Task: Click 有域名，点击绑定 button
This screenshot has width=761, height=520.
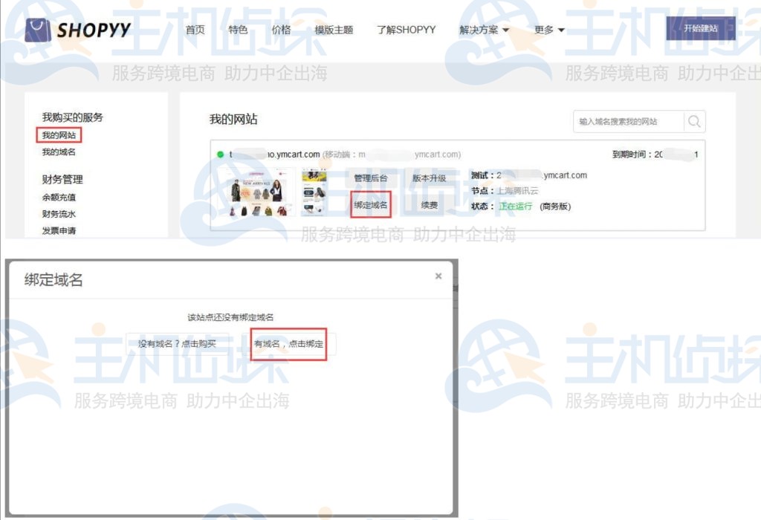Action: pos(288,344)
